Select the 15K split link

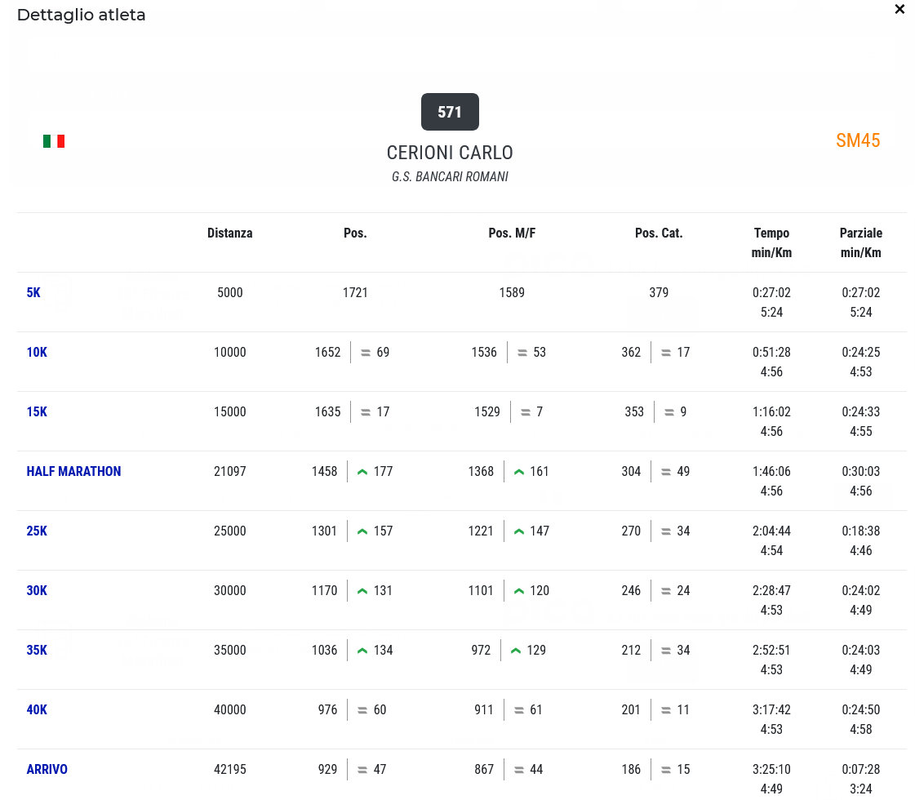click(37, 411)
